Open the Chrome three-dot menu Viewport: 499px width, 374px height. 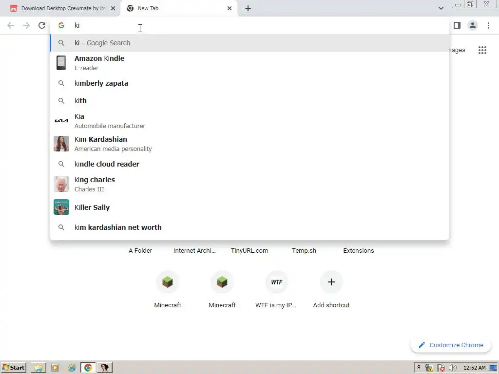coord(488,25)
